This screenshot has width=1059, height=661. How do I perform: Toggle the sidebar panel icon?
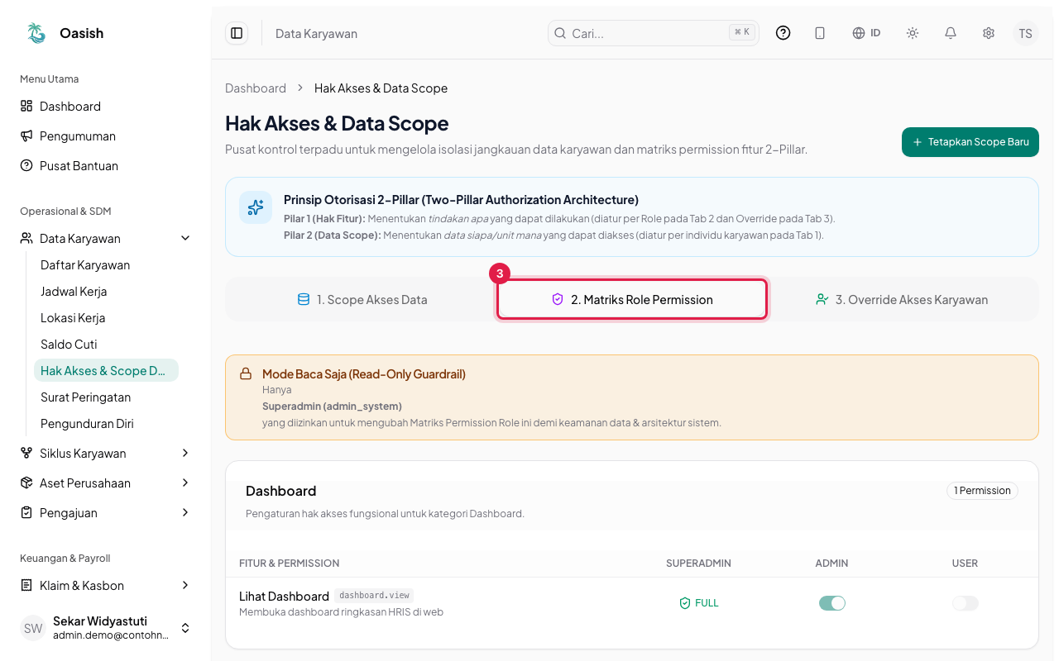237,33
